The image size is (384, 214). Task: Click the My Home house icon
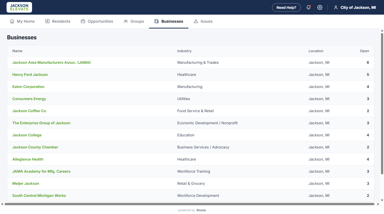click(12, 21)
